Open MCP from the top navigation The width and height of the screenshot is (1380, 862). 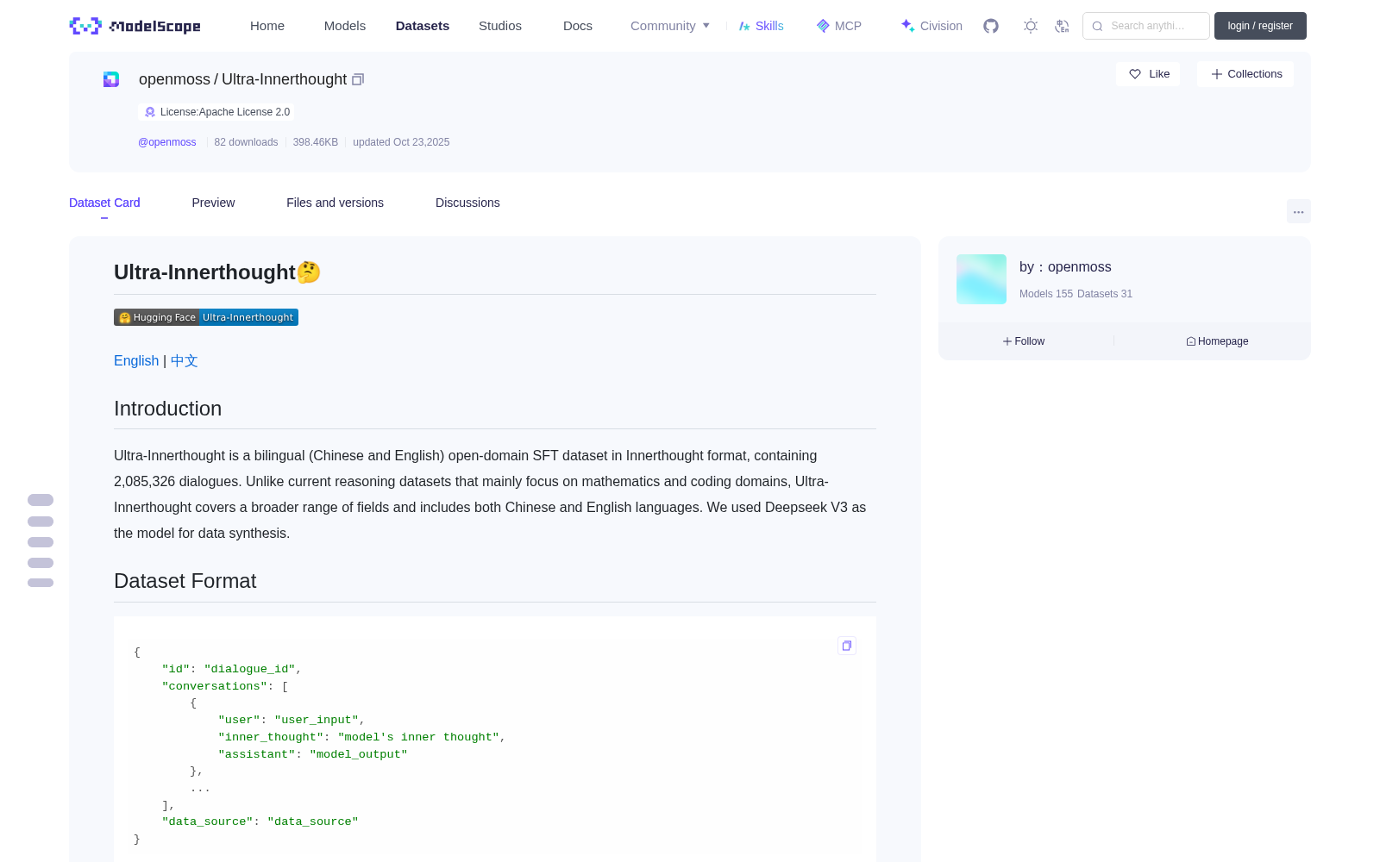(x=838, y=26)
